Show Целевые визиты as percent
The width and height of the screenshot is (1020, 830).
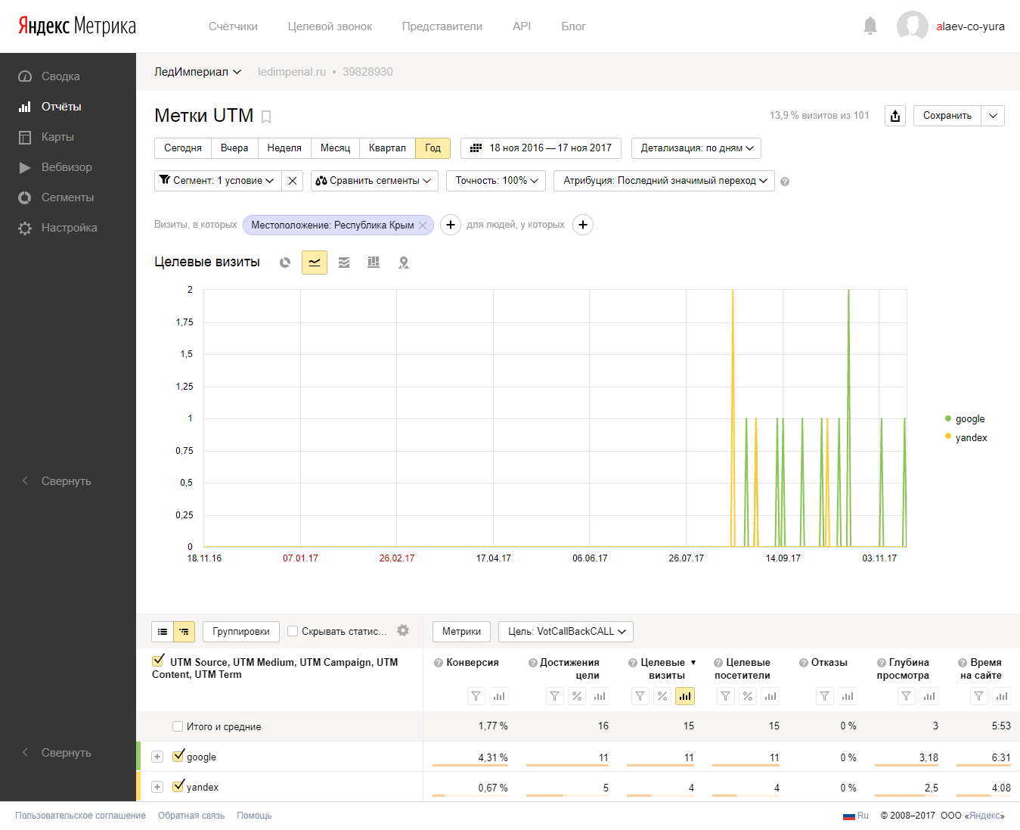[662, 696]
